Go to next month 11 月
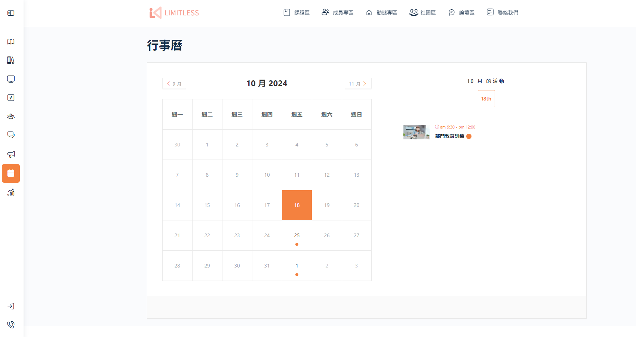This screenshot has height=337, width=636. (358, 84)
